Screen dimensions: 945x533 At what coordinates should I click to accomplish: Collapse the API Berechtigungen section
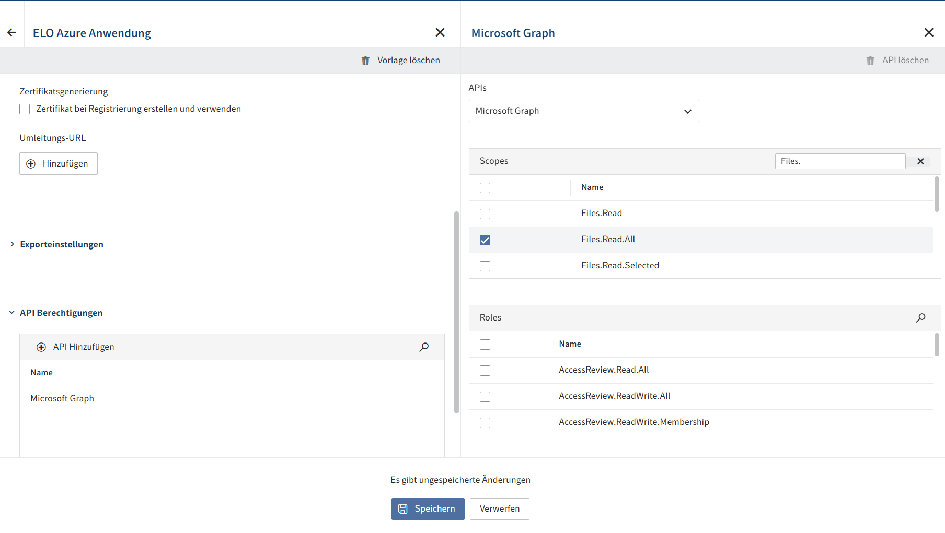coord(56,313)
